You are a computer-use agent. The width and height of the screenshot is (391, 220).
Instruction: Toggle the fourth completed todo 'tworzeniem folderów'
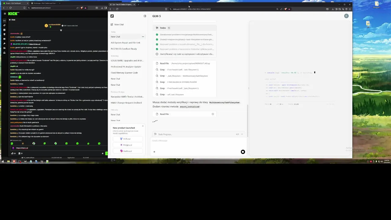pyautogui.click(x=157, y=49)
